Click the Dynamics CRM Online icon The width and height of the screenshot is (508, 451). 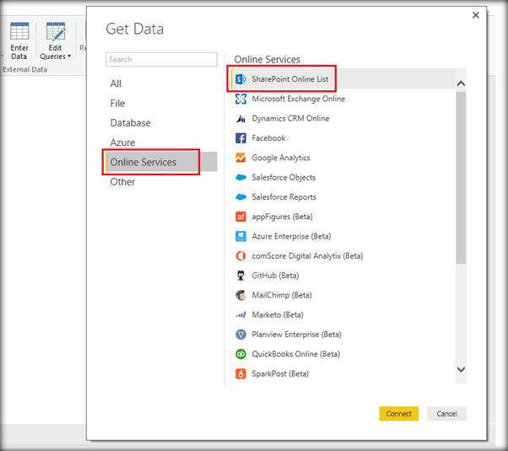point(240,119)
